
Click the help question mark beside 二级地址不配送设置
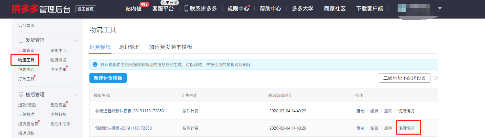click(436, 78)
